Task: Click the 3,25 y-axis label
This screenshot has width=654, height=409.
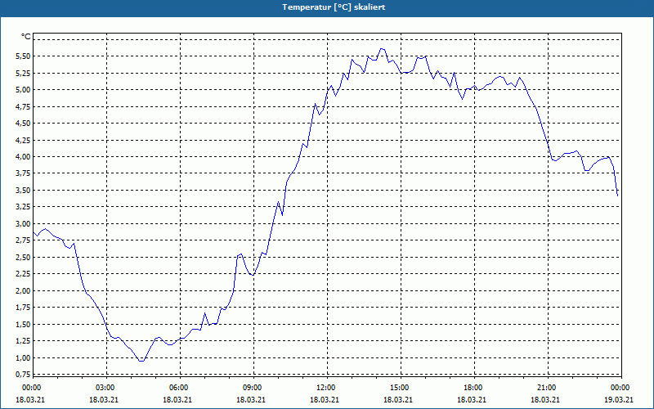Action: [x=22, y=207]
